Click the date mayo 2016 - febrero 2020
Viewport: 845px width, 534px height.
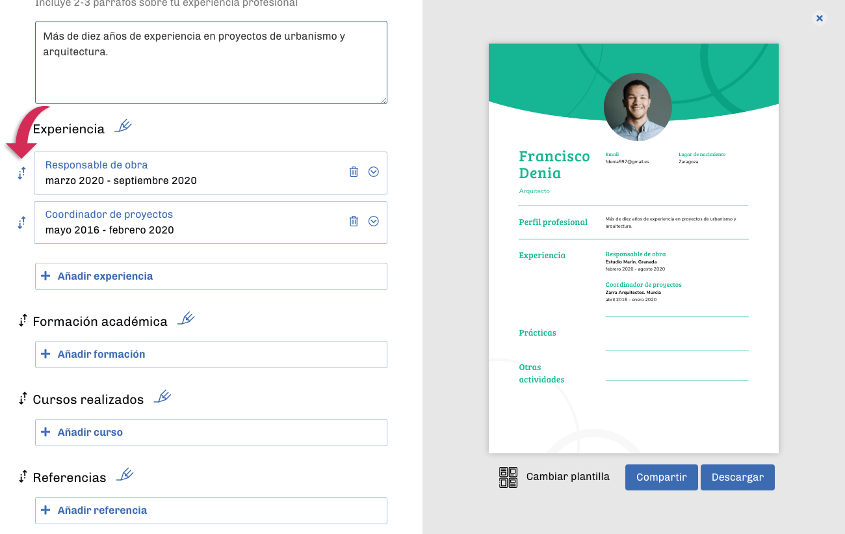pos(110,230)
